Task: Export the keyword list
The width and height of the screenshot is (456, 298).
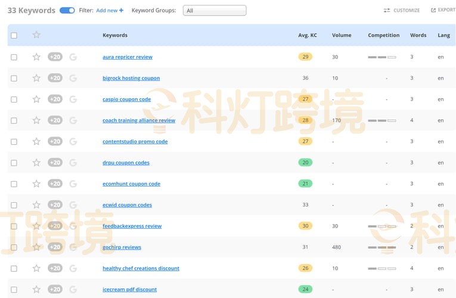Action: 443,11
